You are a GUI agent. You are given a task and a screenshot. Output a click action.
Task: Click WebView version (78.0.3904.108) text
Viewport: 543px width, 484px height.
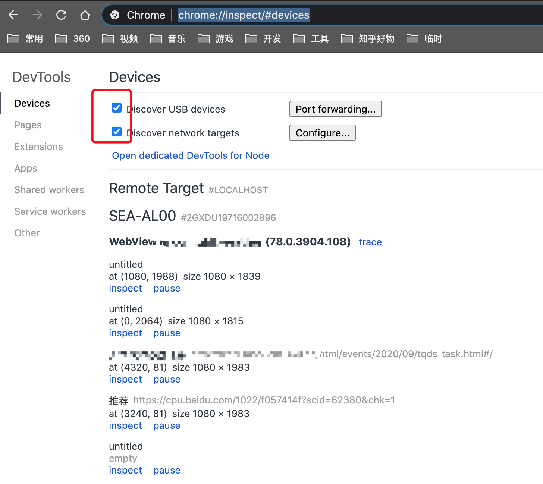click(x=308, y=242)
